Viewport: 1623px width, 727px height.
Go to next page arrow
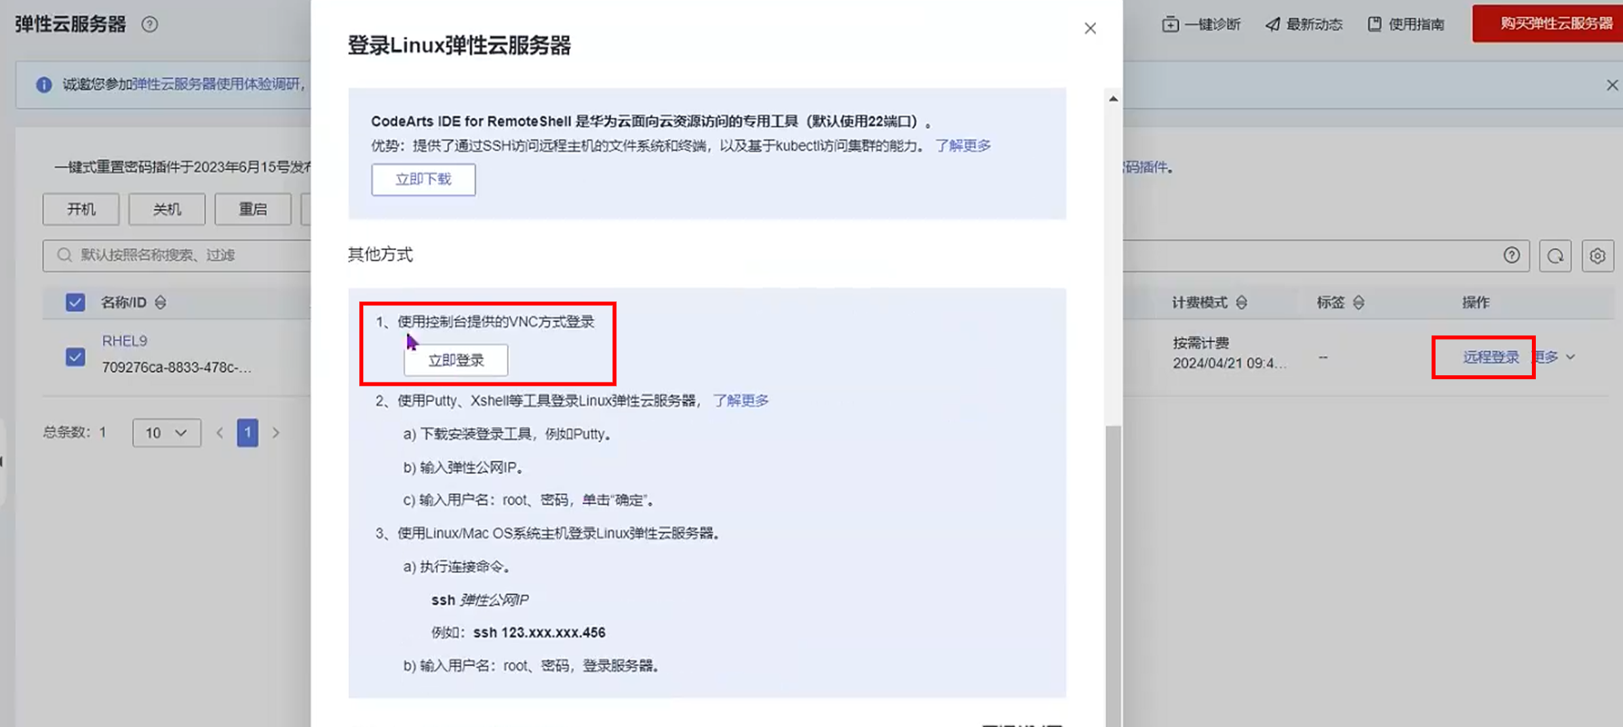click(x=276, y=433)
